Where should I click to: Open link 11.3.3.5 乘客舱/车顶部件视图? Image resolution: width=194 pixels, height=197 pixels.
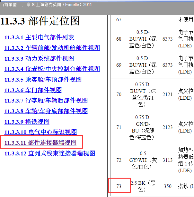[x=43, y=79]
